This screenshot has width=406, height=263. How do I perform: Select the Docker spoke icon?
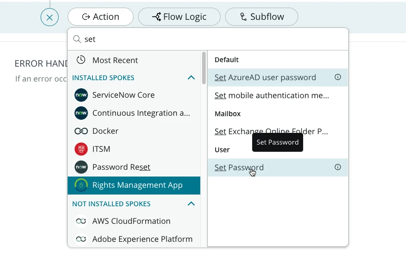tap(81, 131)
